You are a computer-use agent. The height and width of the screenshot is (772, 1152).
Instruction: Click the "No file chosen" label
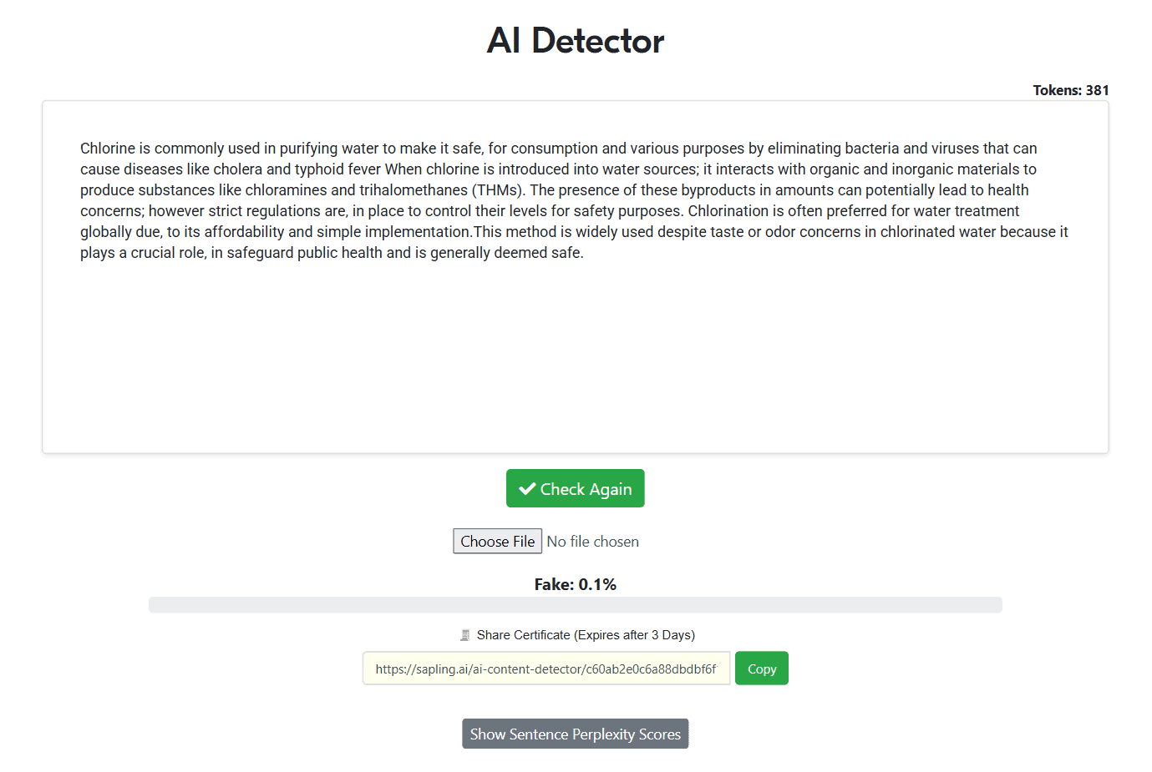(x=592, y=542)
